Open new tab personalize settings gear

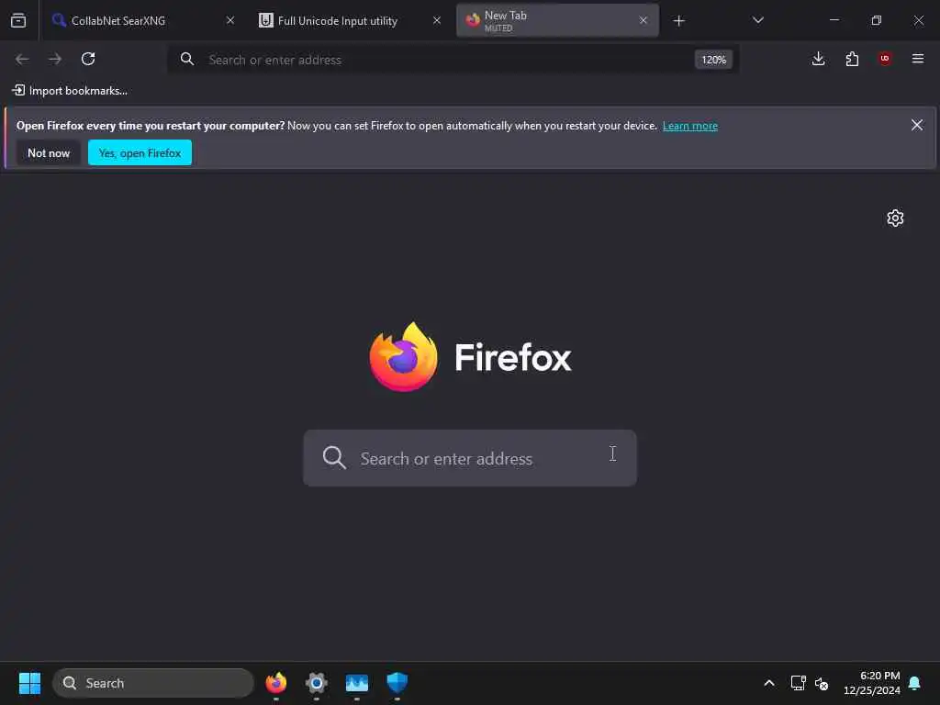tap(895, 218)
